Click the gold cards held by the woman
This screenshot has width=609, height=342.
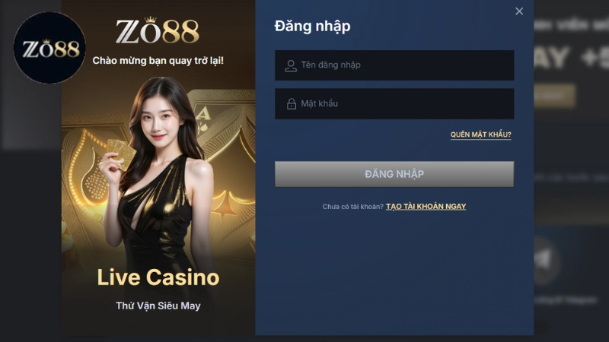point(121,154)
